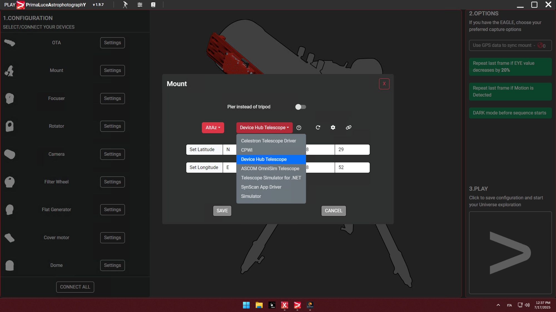Open the AltAz mount type dropdown

click(213, 128)
